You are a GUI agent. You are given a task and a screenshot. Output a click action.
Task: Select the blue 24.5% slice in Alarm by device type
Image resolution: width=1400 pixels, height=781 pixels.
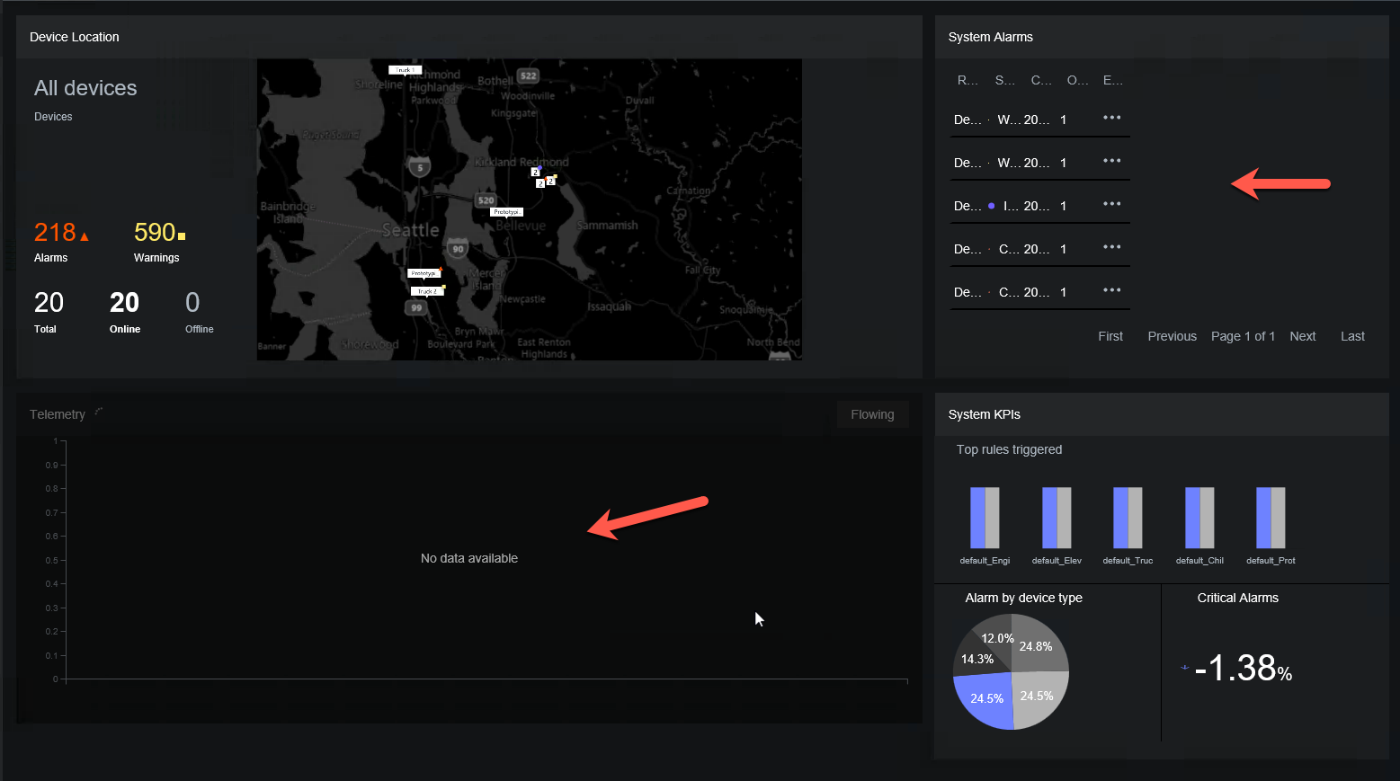985,697
